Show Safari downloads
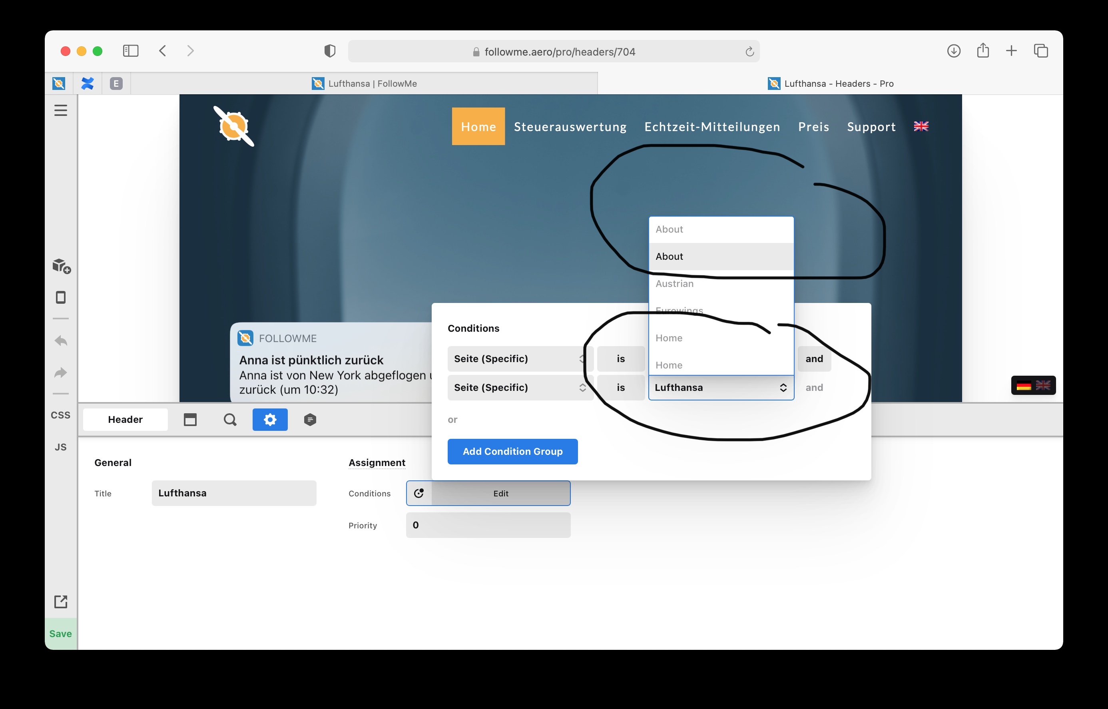Screen dimensions: 1108x709 [x=954, y=51]
